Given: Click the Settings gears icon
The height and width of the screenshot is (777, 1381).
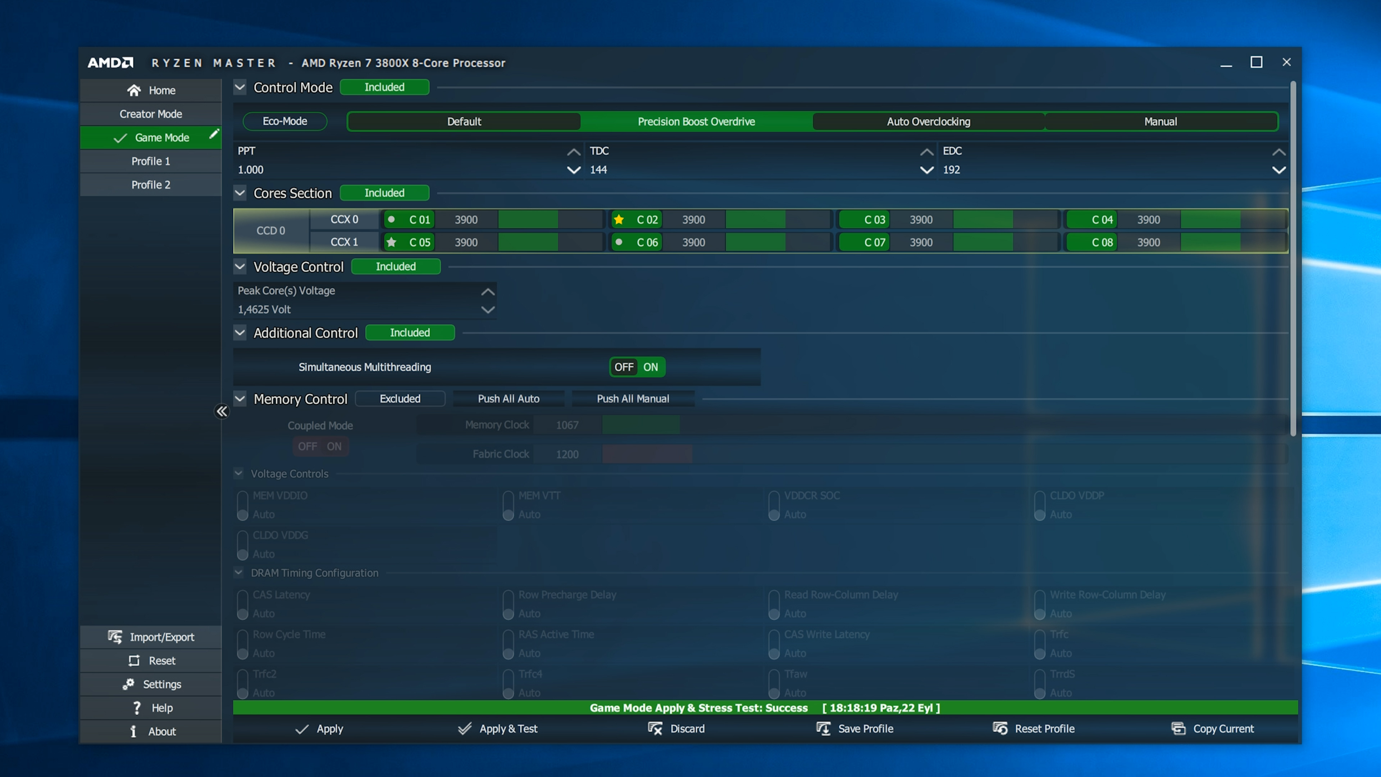Looking at the screenshot, I should click(128, 684).
